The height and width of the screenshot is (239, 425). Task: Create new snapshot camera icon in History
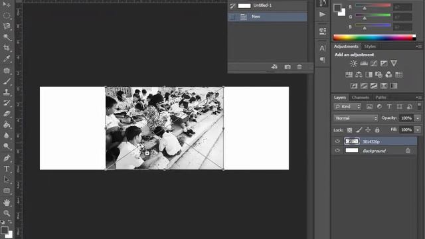pos(288,66)
